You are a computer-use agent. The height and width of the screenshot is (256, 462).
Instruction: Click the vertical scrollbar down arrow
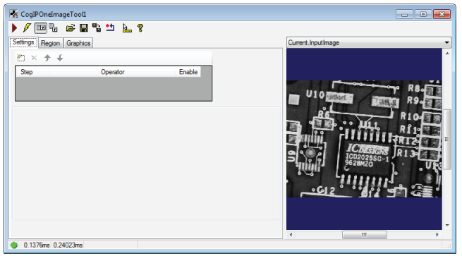point(447,226)
